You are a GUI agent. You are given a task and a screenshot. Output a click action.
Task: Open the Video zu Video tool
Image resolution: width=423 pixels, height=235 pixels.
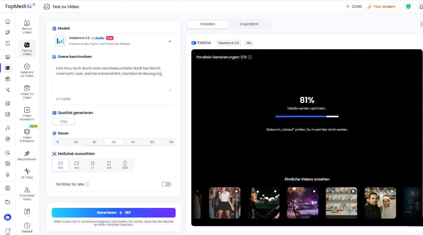coord(27,92)
